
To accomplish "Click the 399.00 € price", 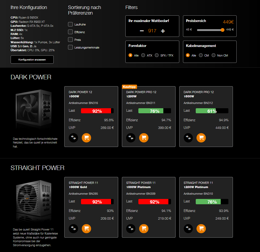I will tap(164, 128).
